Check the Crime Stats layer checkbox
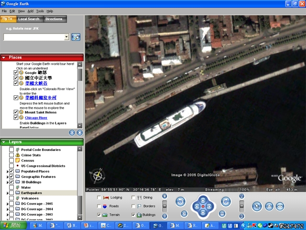Screen dimensions: 306x230 11,155
